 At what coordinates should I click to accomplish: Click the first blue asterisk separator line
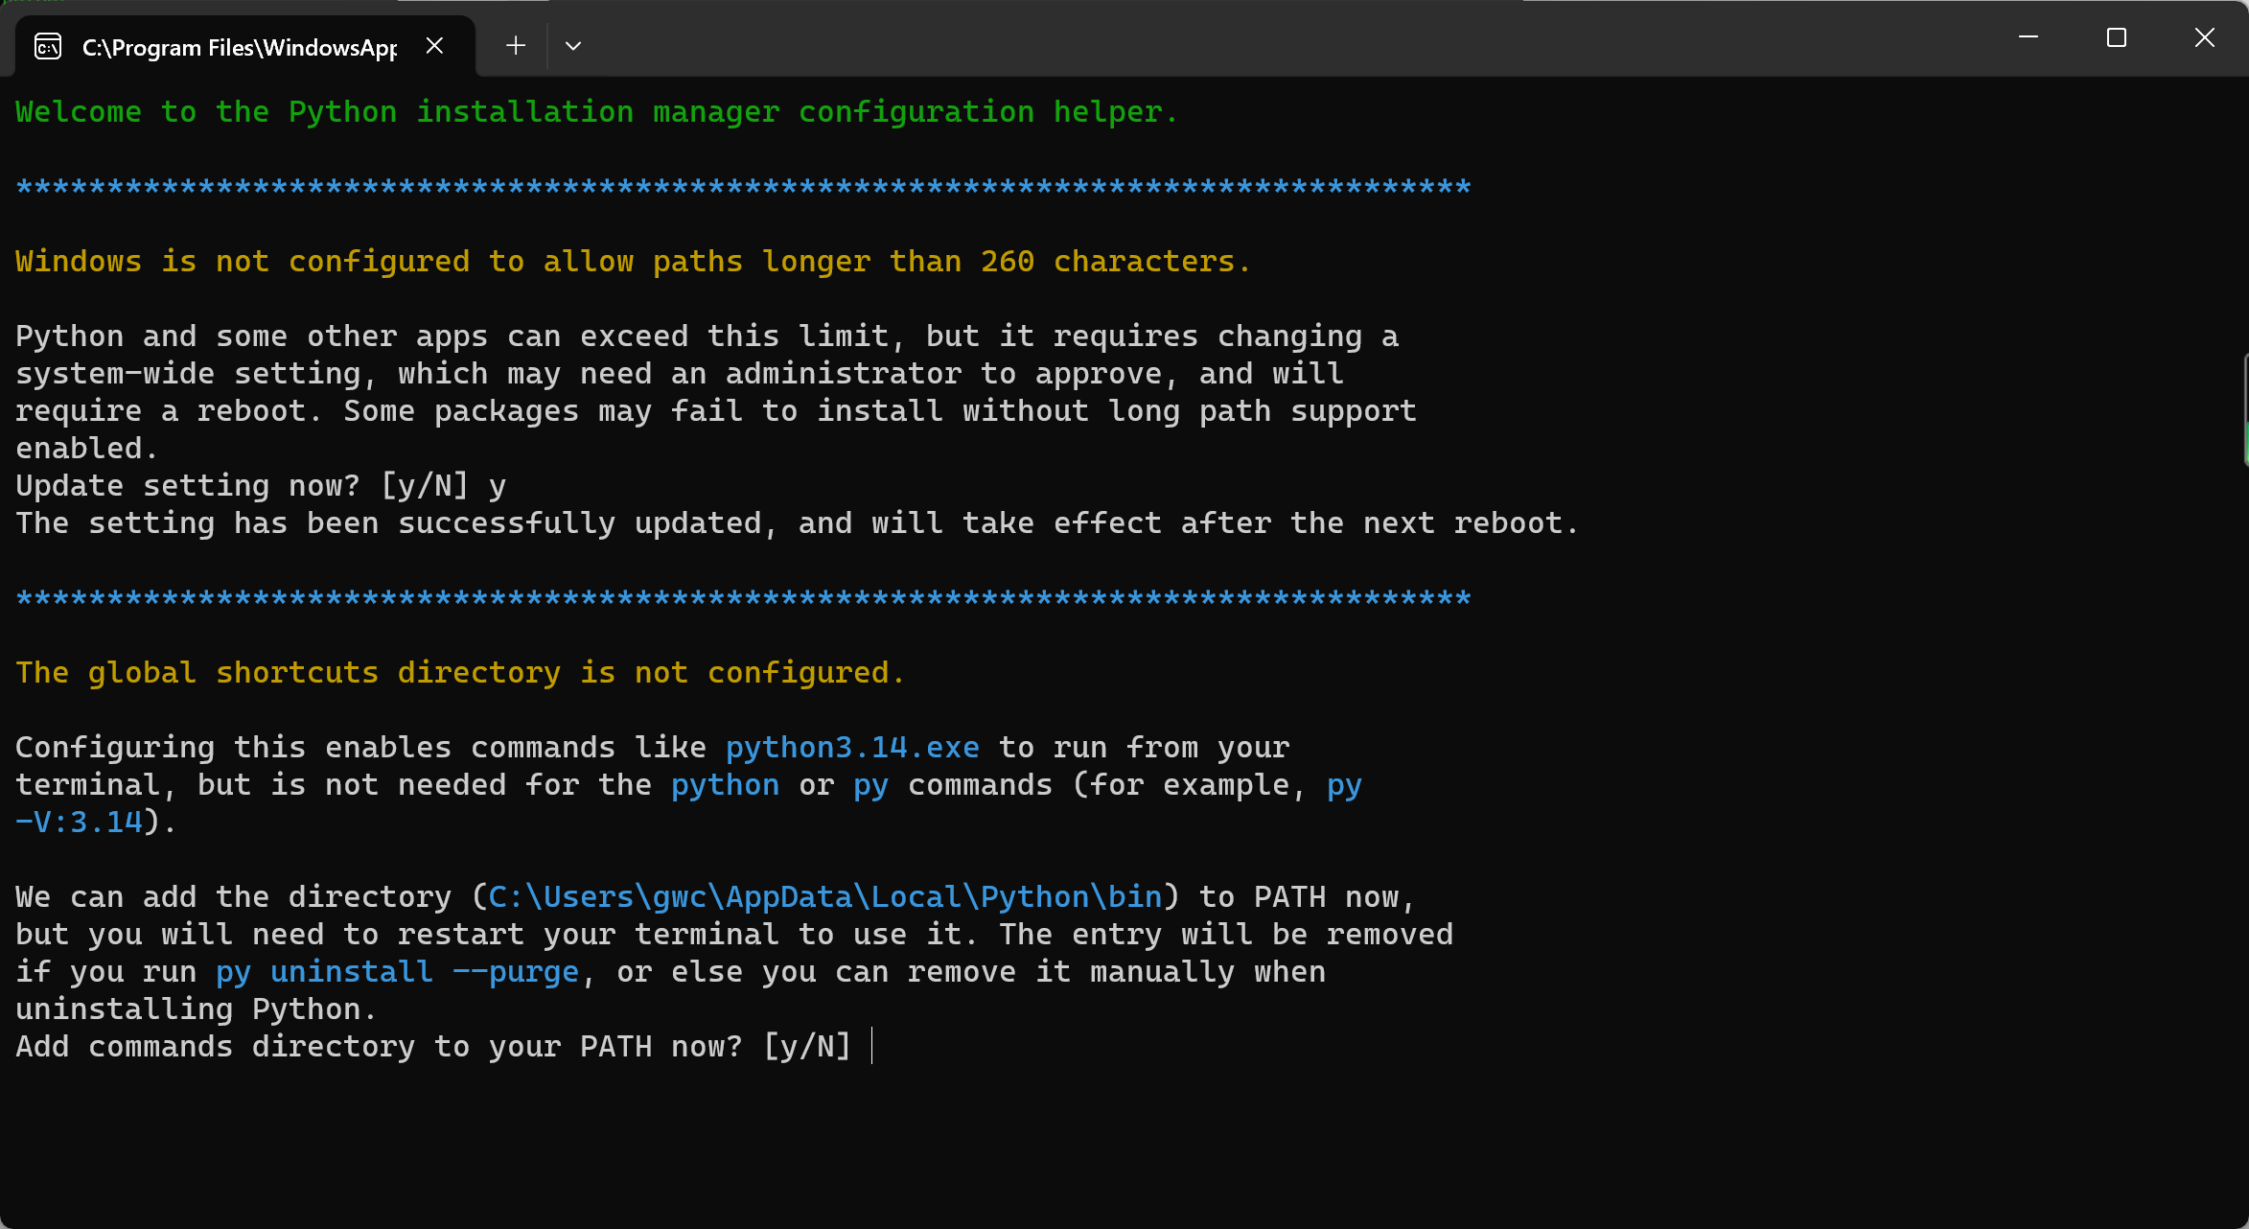(x=743, y=187)
